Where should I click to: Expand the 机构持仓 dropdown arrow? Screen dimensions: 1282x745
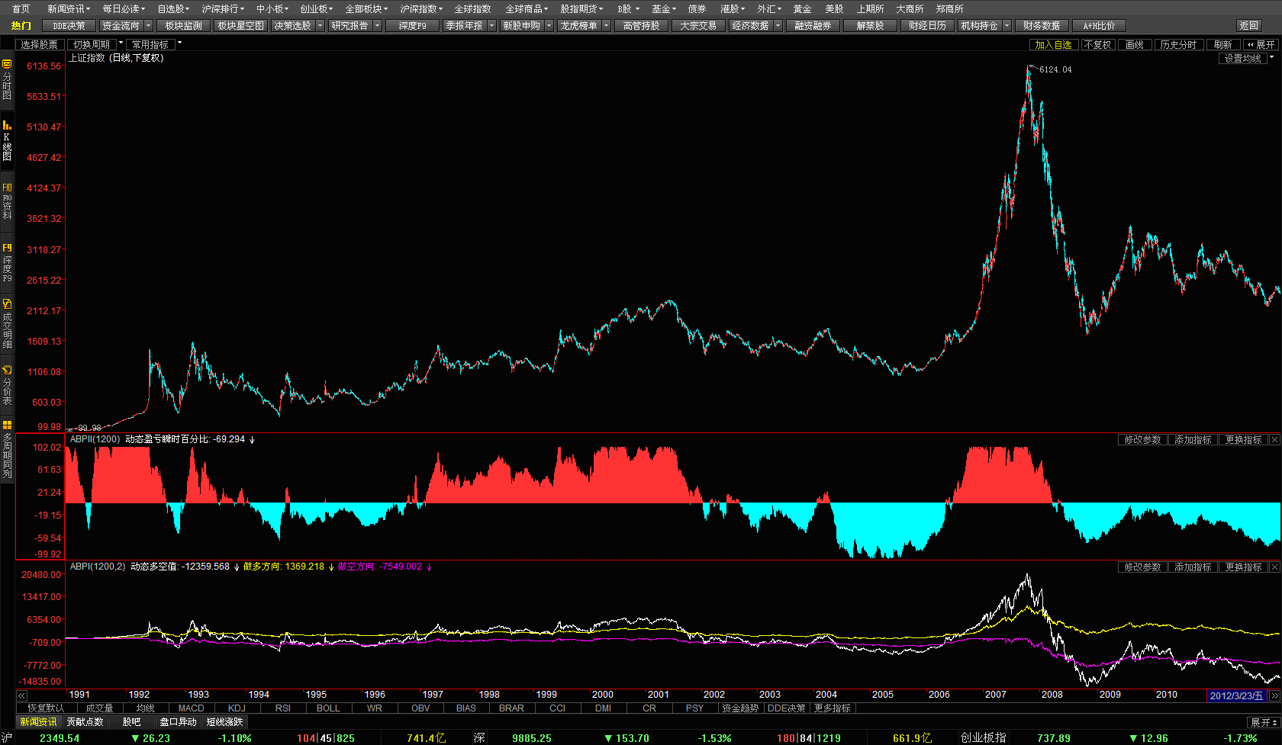[1007, 26]
